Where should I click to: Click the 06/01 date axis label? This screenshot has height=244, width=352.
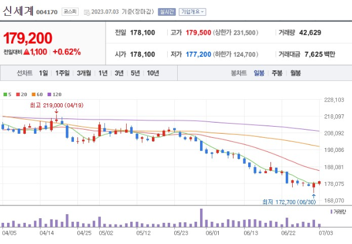[x=212, y=233]
